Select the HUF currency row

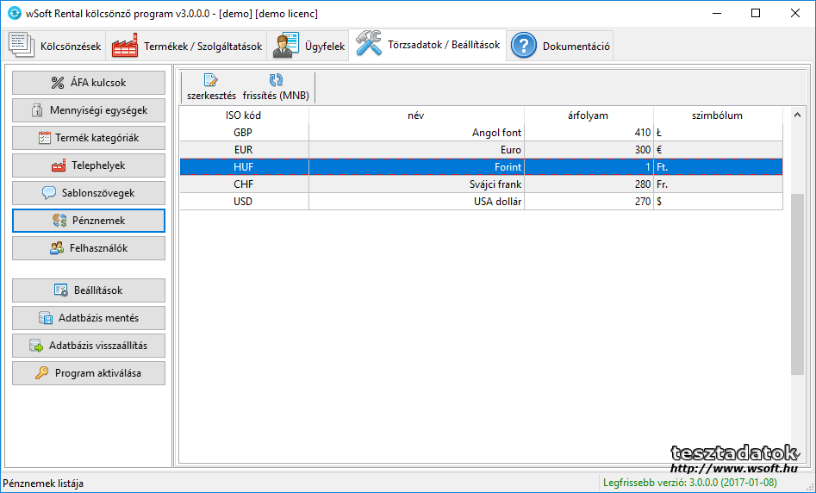click(482, 167)
